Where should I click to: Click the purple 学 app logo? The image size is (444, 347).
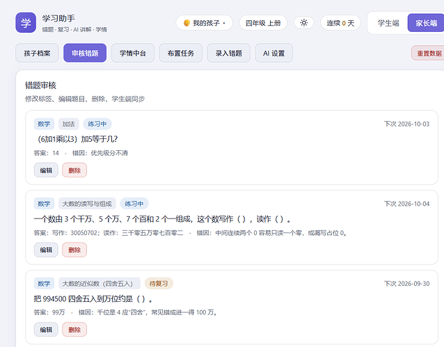(26, 22)
